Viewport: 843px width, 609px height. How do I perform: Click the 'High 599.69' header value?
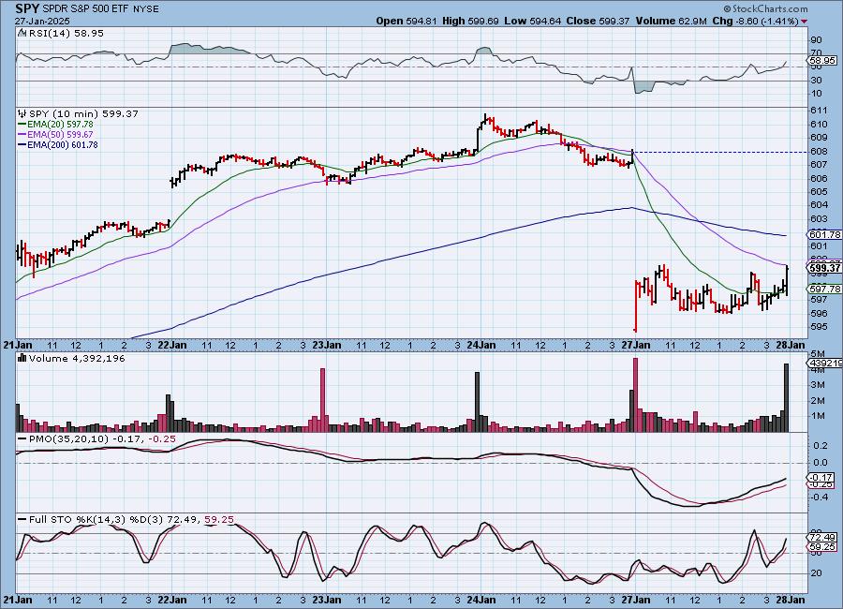tap(470, 21)
